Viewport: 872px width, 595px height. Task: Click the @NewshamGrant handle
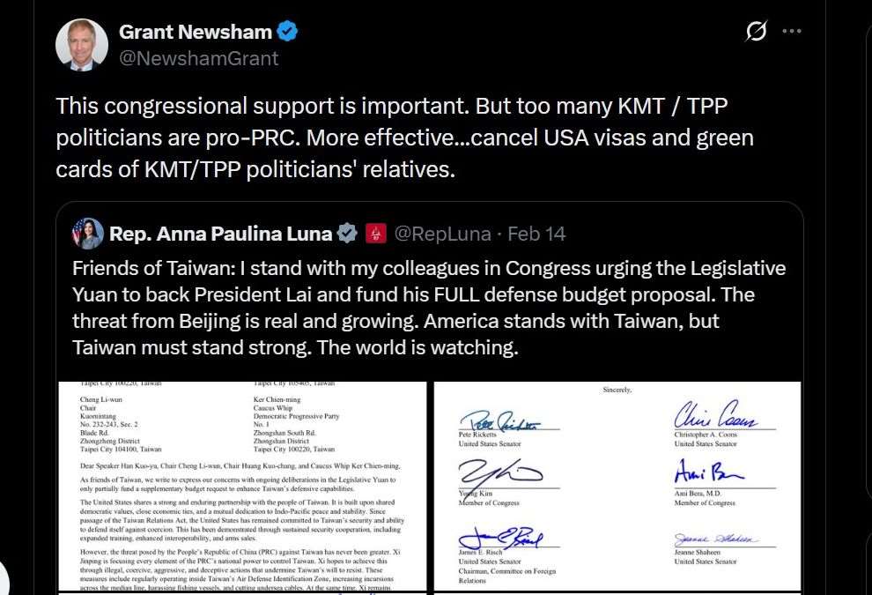[x=198, y=58]
